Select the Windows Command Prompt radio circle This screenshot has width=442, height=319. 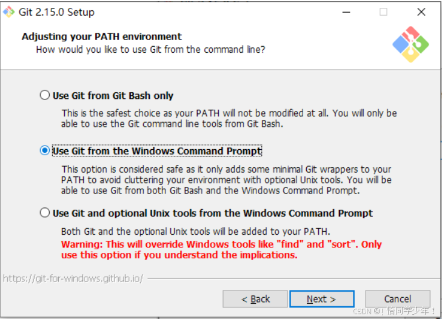44,150
